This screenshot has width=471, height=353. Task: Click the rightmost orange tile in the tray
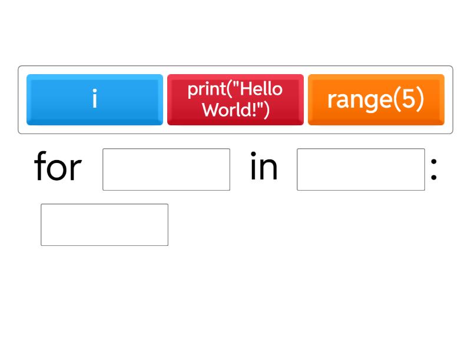pyautogui.click(x=376, y=99)
